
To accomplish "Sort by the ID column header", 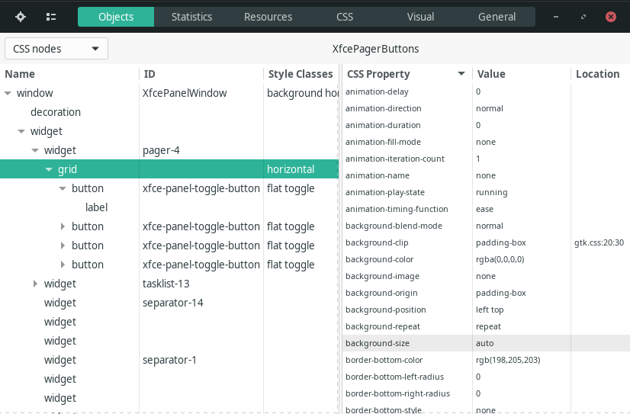I will pos(201,74).
